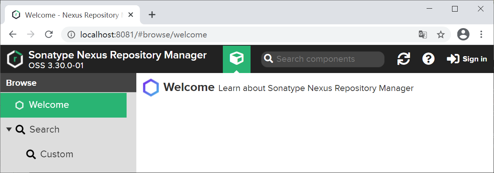This screenshot has width=494, height=173.
Task: Refresh the view with the refresh icon
Action: [x=403, y=59]
